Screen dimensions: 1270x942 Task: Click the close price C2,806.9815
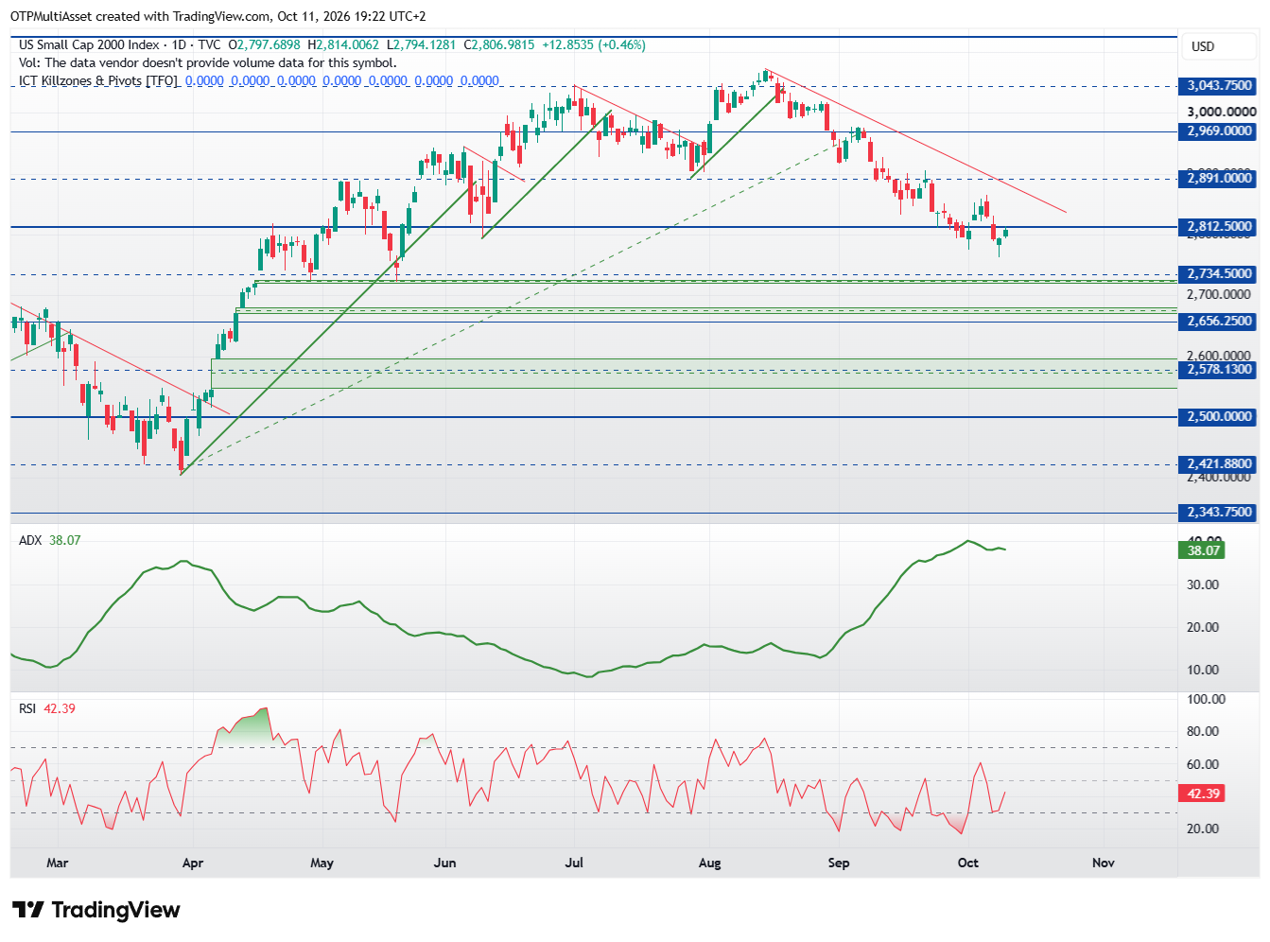pos(499,44)
